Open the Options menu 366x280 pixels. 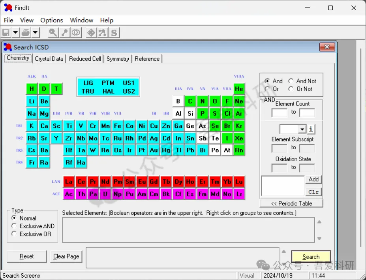52,20
